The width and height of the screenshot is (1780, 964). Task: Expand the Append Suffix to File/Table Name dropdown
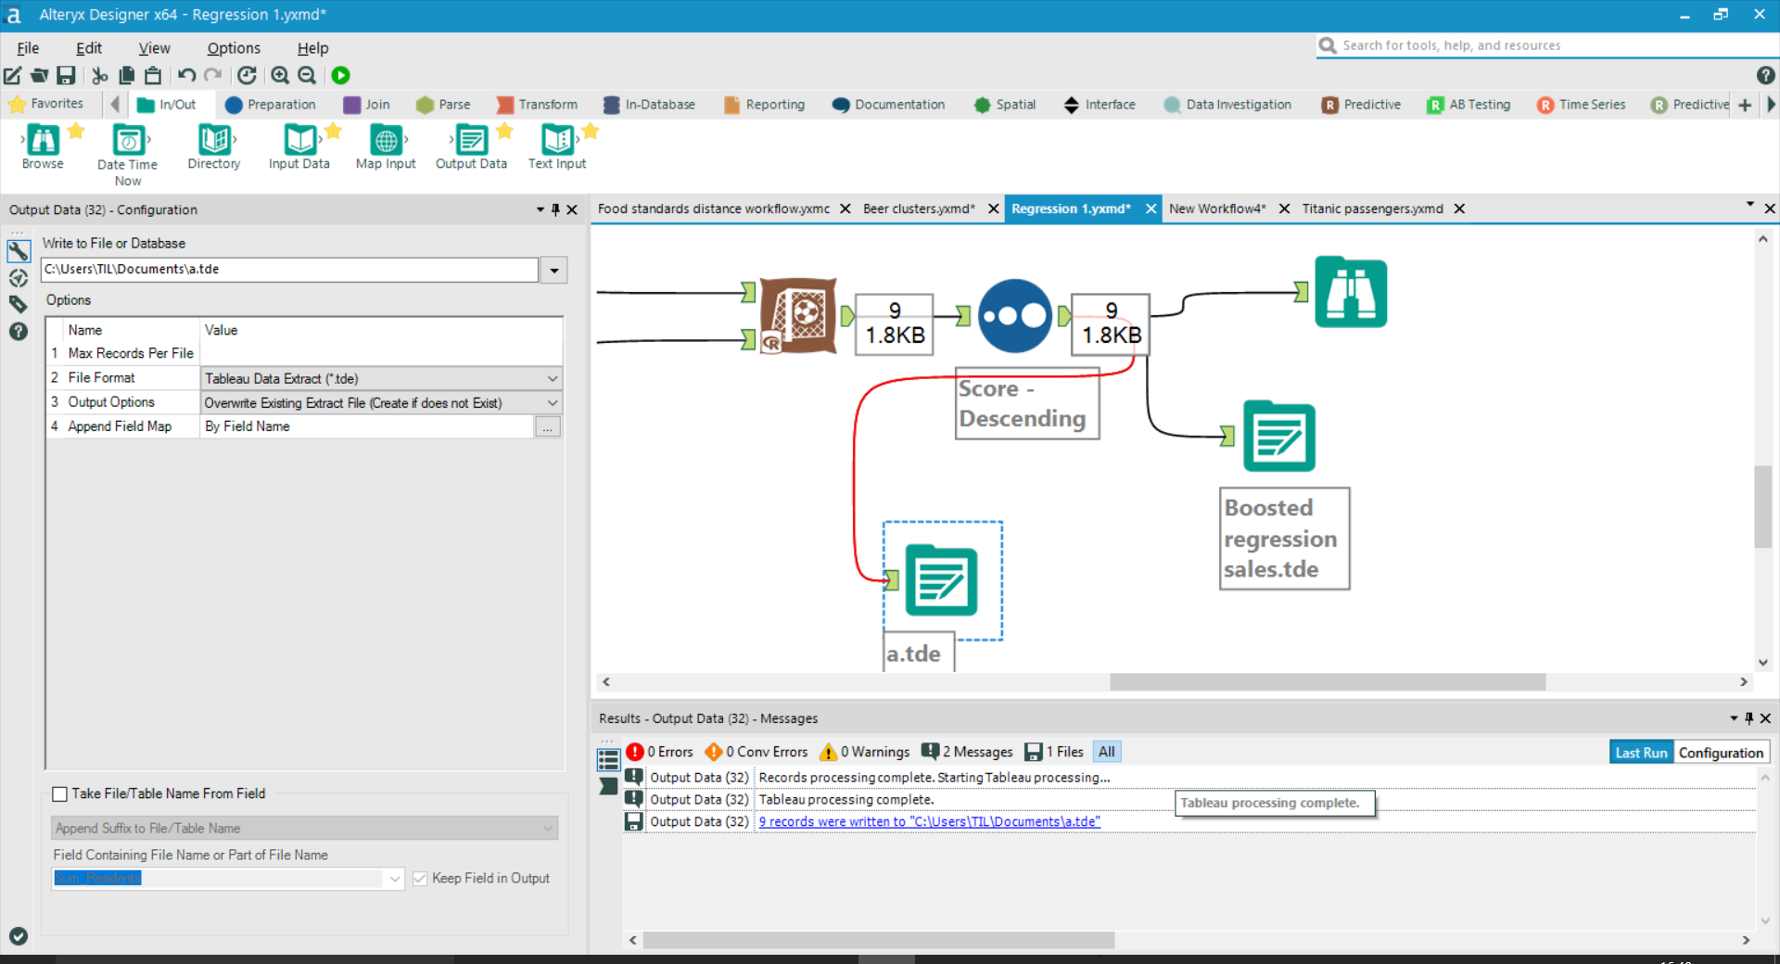tap(546, 828)
